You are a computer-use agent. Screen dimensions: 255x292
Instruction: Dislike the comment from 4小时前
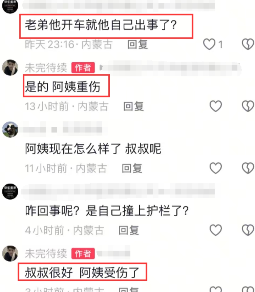coord(248,230)
